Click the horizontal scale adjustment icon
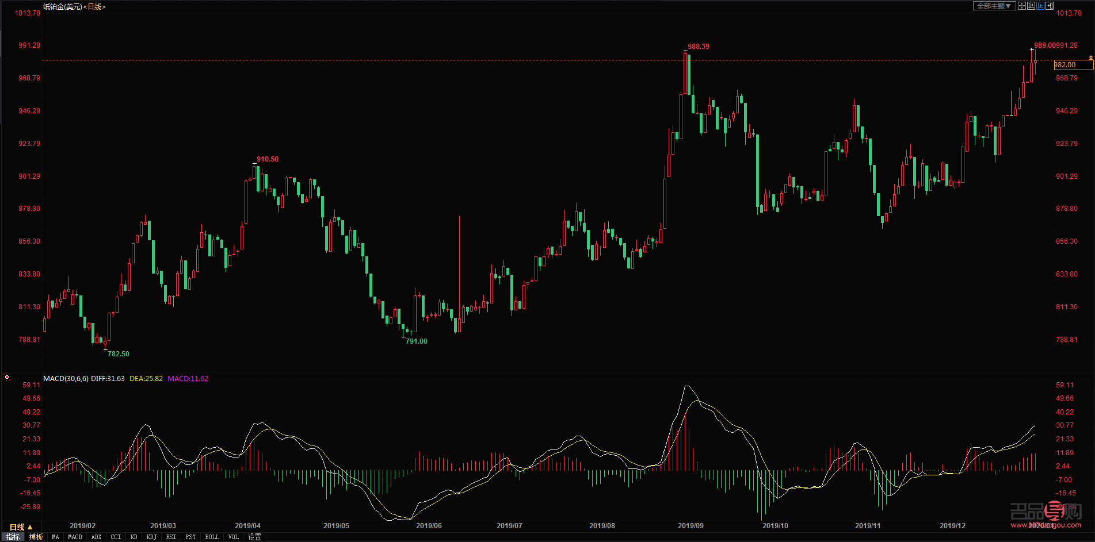Viewport: 1095px width, 542px height. click(x=1031, y=5)
